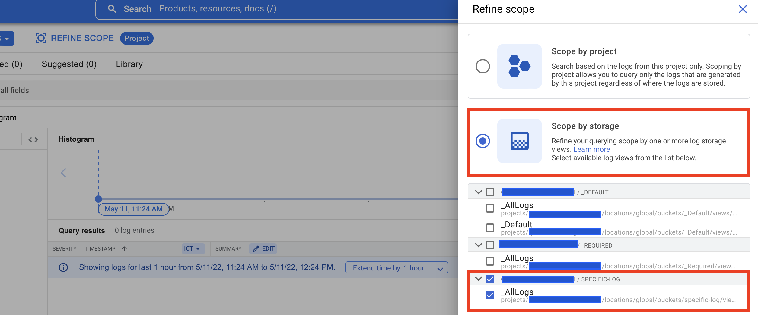Image resolution: width=758 pixels, height=315 pixels.
Task: Select the Scope by project radio button
Action: (x=483, y=66)
